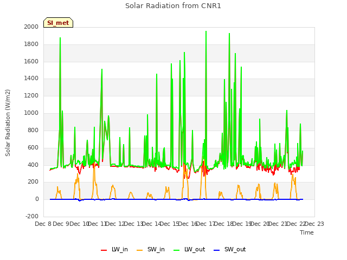Click the SI_met annotation label
This screenshot has width=347, height=260.
pyautogui.click(x=58, y=23)
